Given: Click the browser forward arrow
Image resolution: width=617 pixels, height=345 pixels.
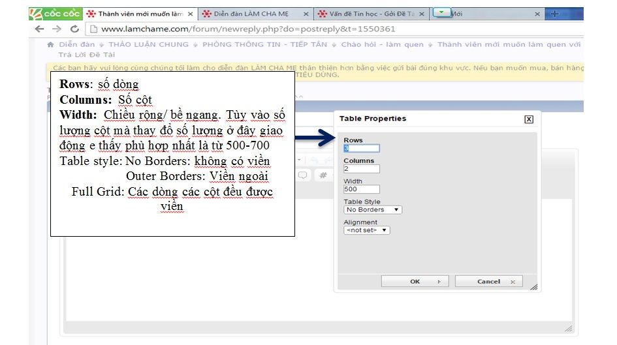Looking at the screenshot, I should (x=57, y=29).
